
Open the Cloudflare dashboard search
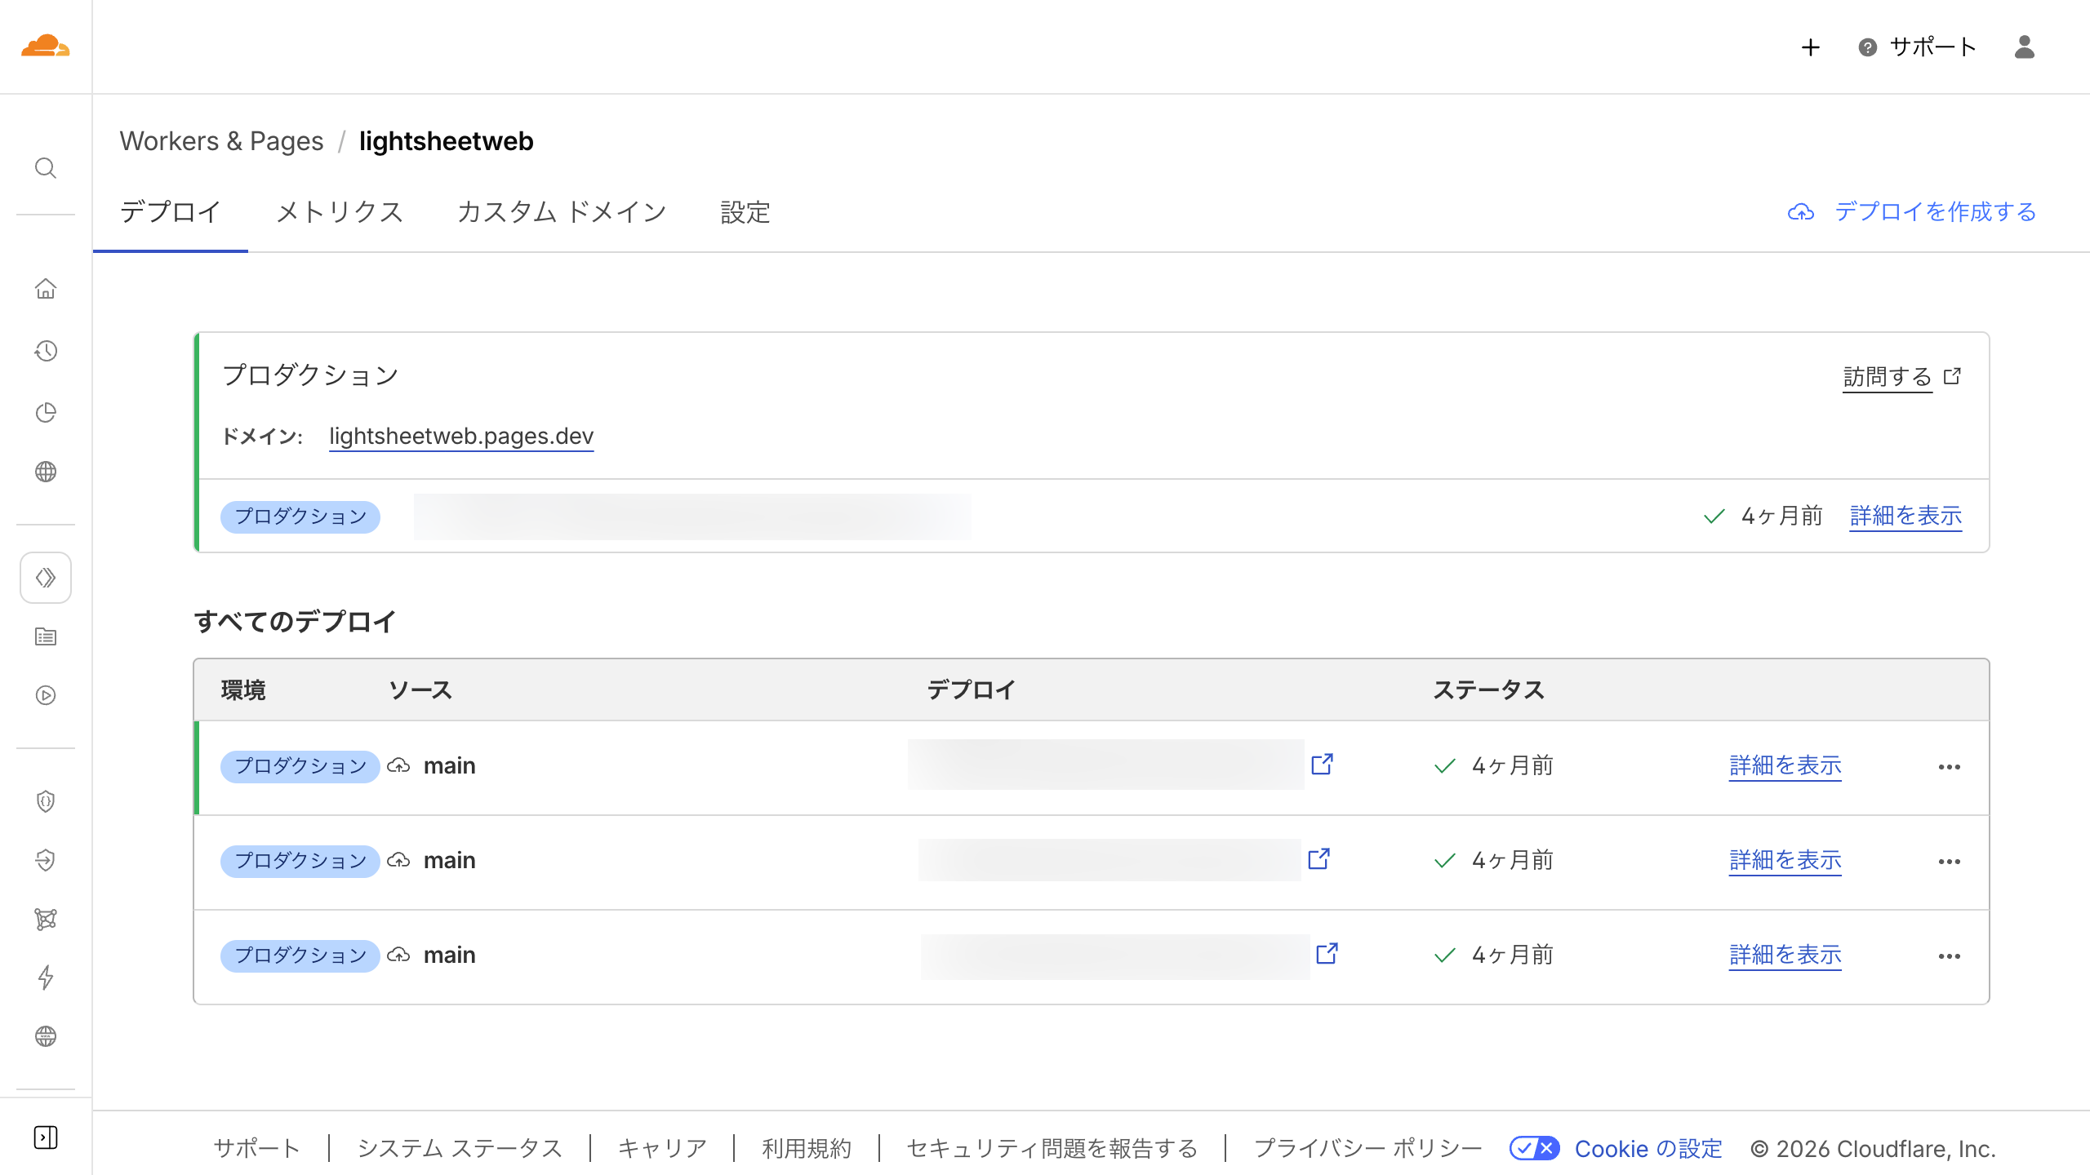(46, 168)
